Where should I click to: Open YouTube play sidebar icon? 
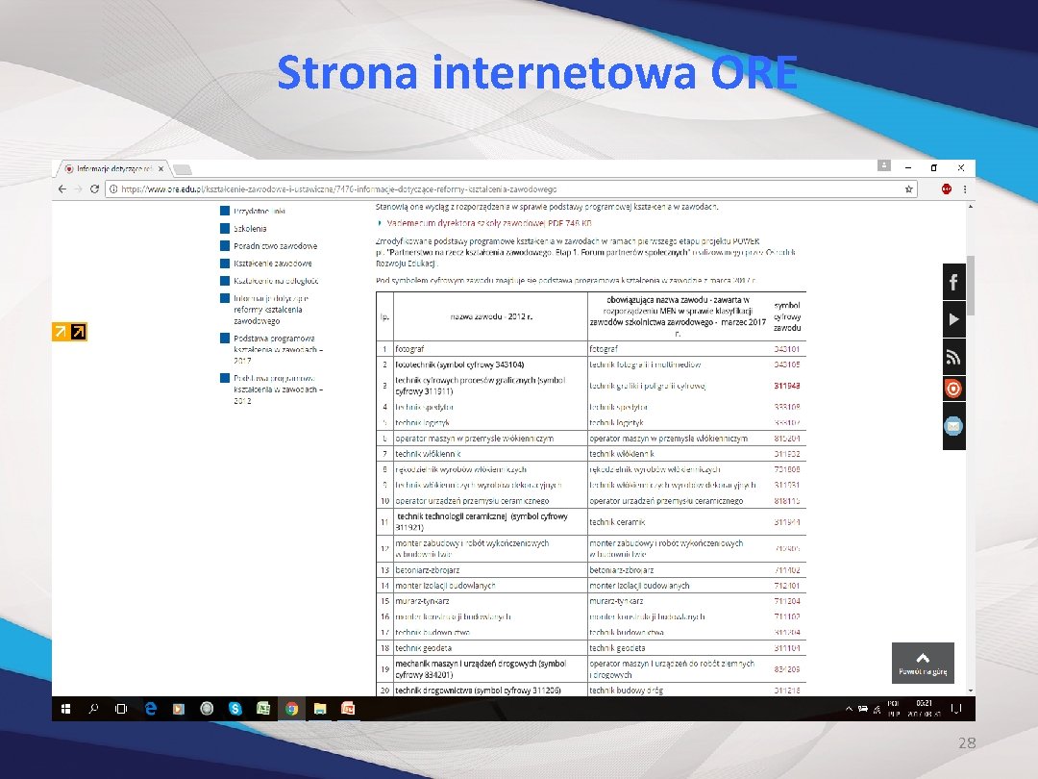[x=954, y=319]
